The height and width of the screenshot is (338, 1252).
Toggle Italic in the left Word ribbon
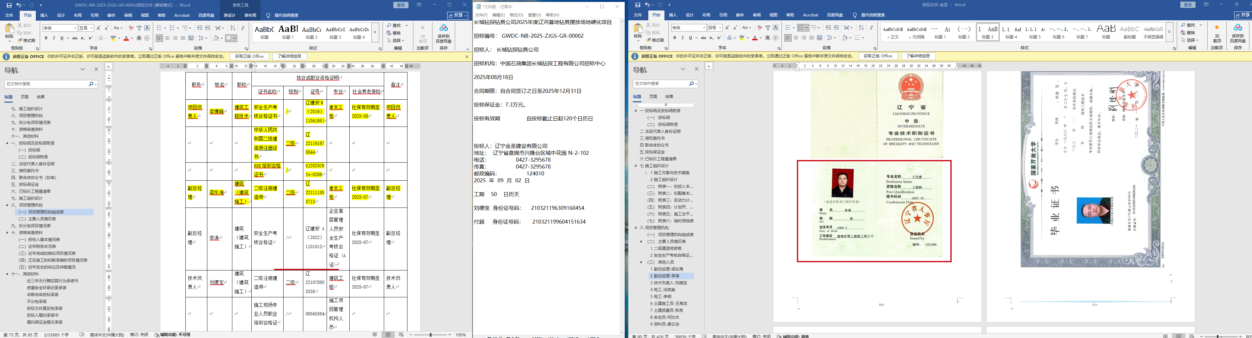click(54, 38)
